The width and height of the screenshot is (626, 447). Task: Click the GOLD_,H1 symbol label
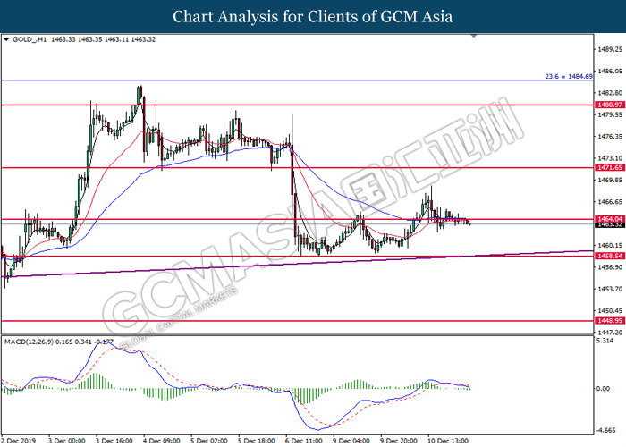[x=30, y=39]
